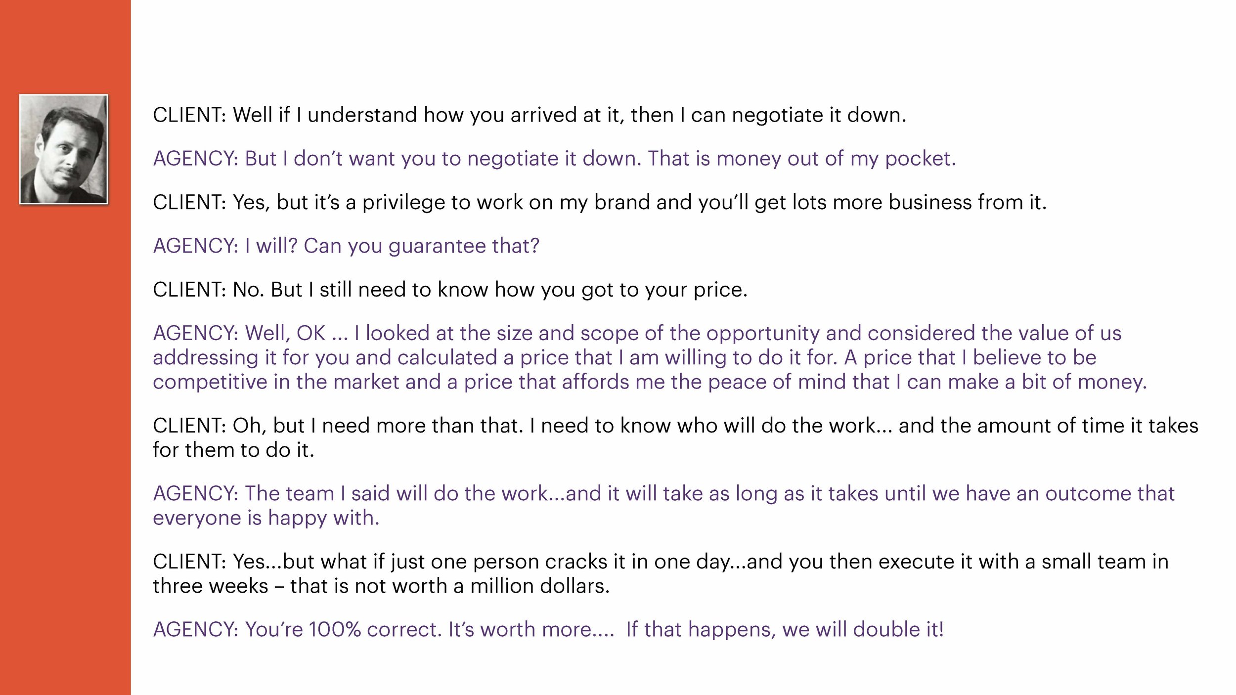Click the text 'for them to do it.'
This screenshot has height=695, width=1236.
tap(233, 450)
